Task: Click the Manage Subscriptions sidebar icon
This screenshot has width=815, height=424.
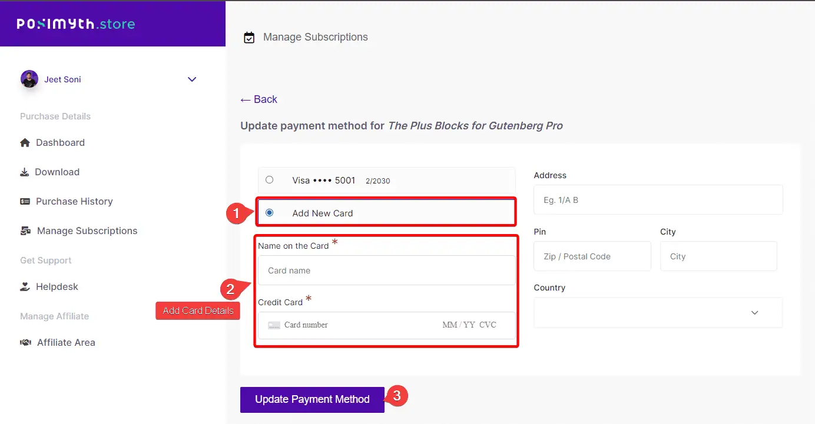Action: click(x=25, y=231)
